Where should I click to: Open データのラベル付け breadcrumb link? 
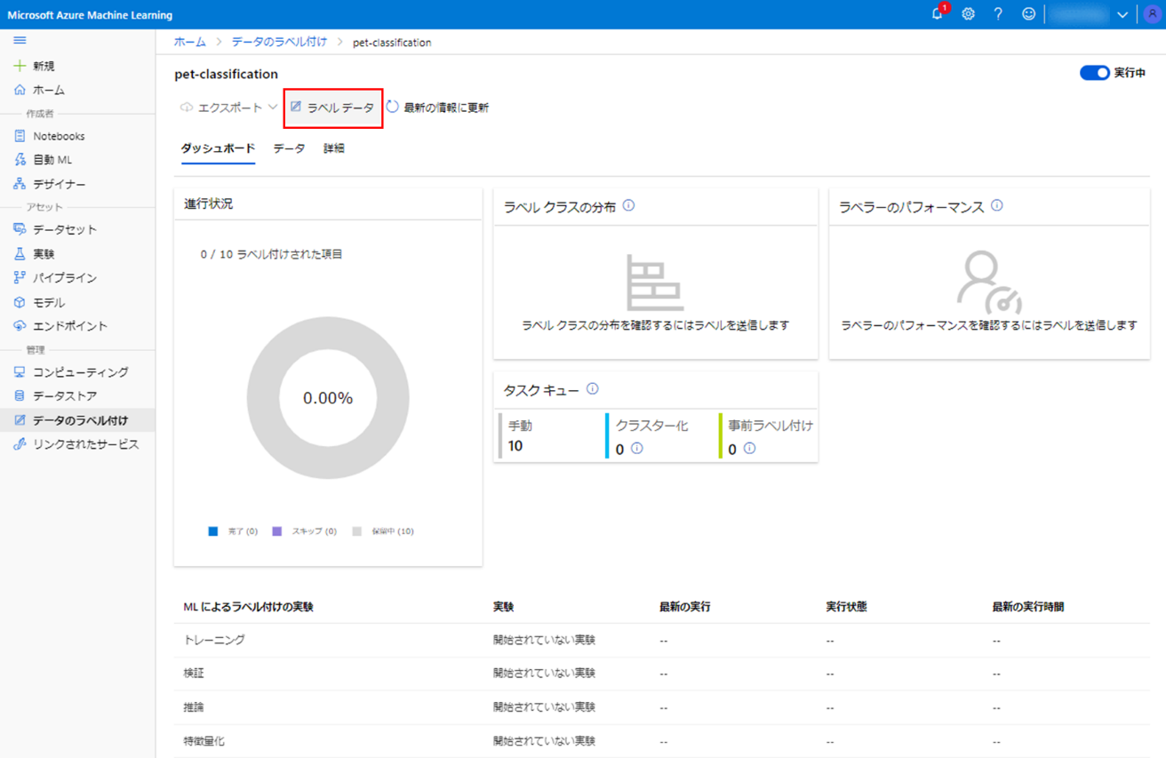[279, 42]
